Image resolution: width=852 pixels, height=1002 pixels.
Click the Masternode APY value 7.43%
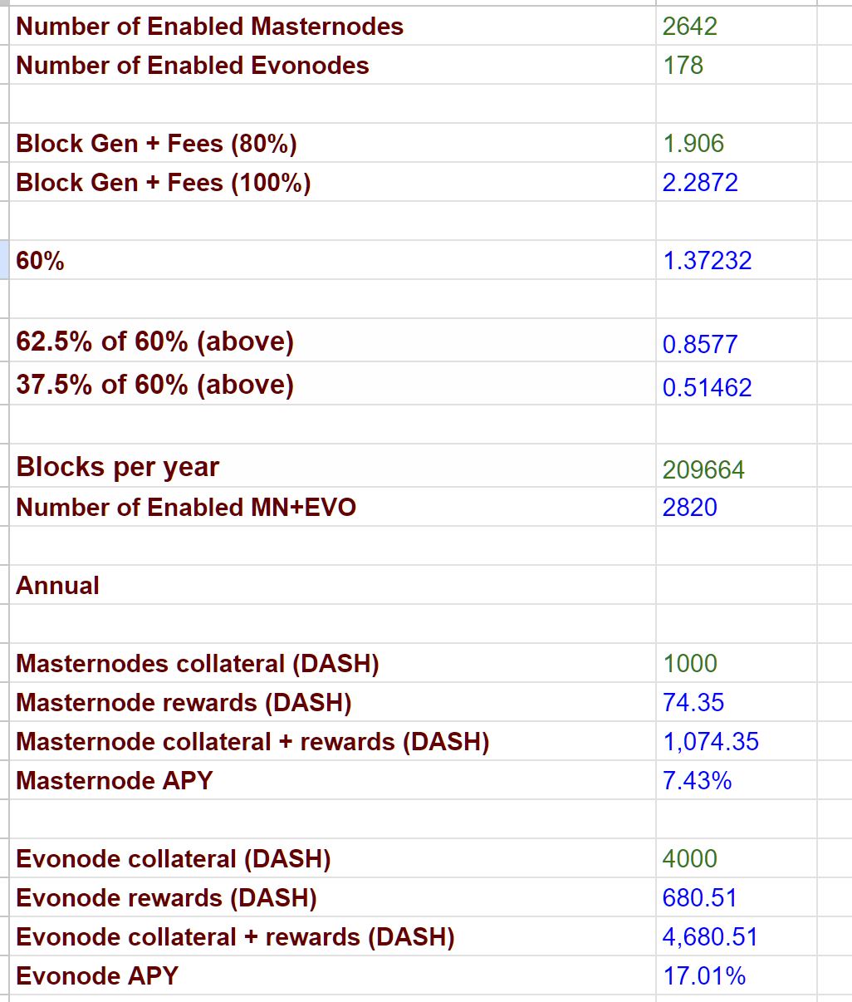(x=697, y=781)
